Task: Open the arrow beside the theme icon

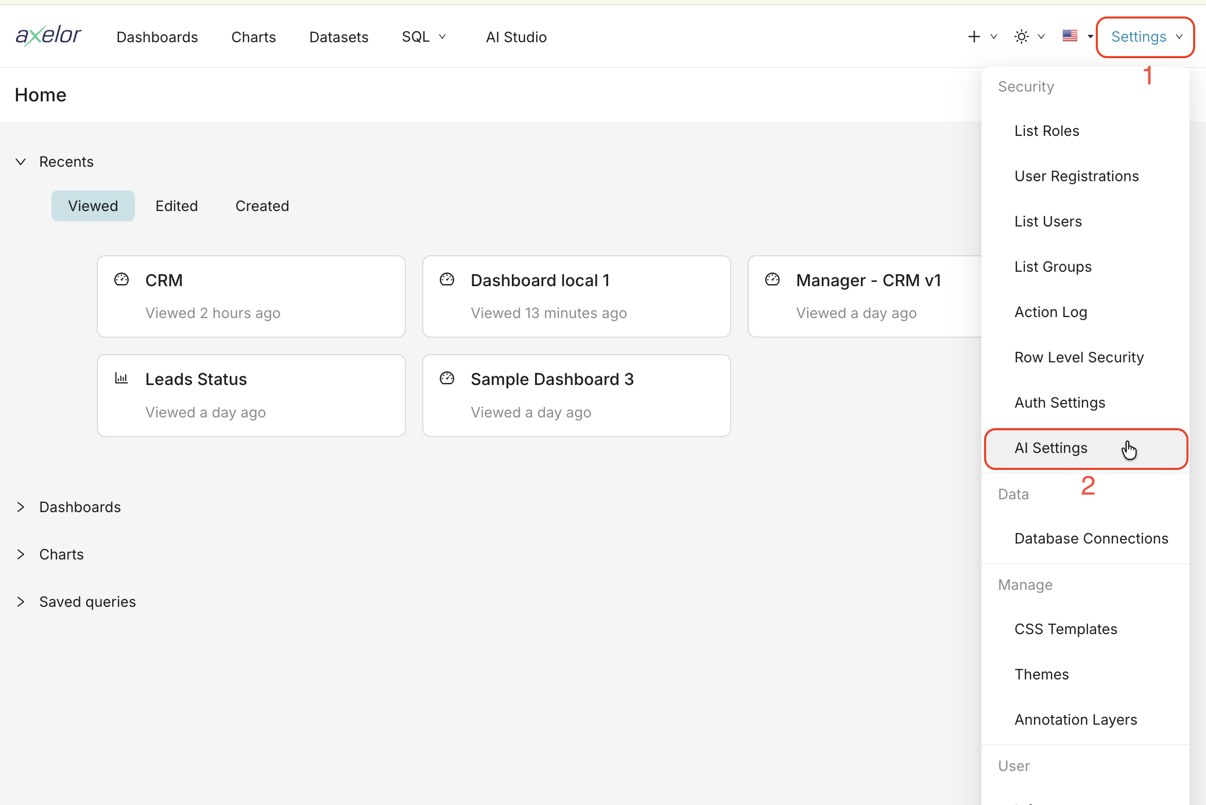Action: [1041, 37]
